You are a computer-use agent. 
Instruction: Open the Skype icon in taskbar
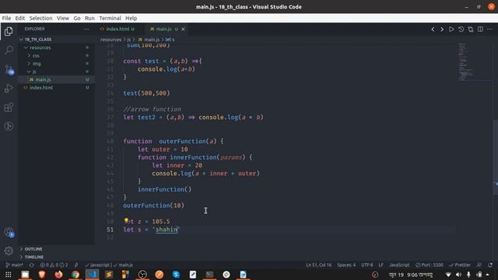pyautogui.click(x=176, y=275)
